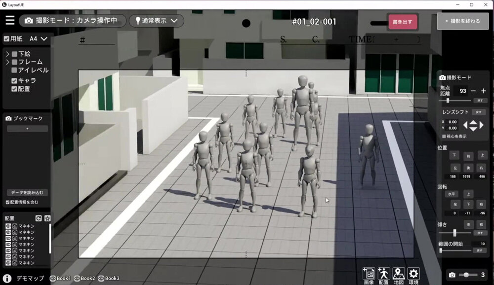Click the info icon beside デモマップ
Image resolution: width=494 pixels, height=285 pixels.
(7, 279)
